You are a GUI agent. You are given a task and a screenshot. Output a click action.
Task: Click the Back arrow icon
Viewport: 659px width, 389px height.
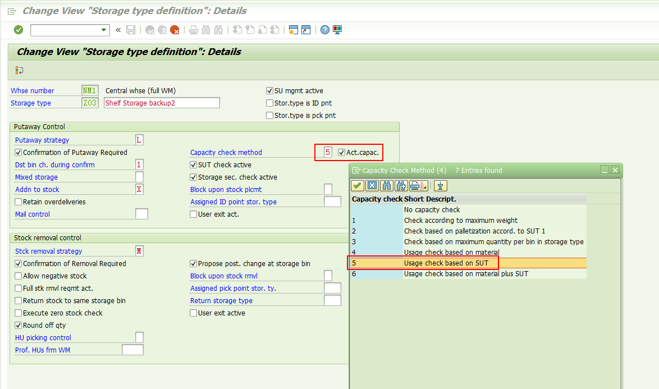point(150,30)
